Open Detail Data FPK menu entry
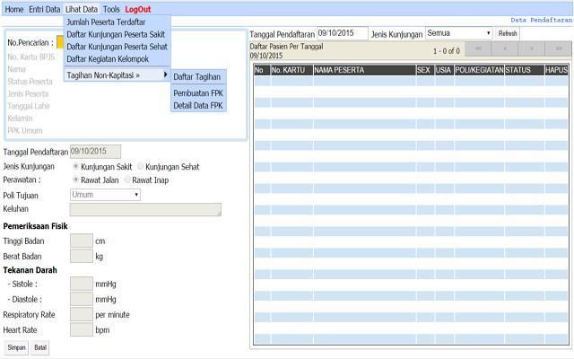This screenshot has width=574, height=359. click(197, 105)
